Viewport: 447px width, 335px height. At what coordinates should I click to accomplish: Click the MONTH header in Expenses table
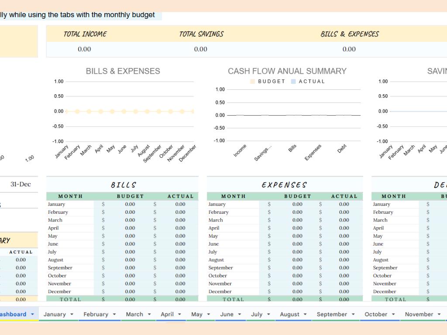coord(233,196)
